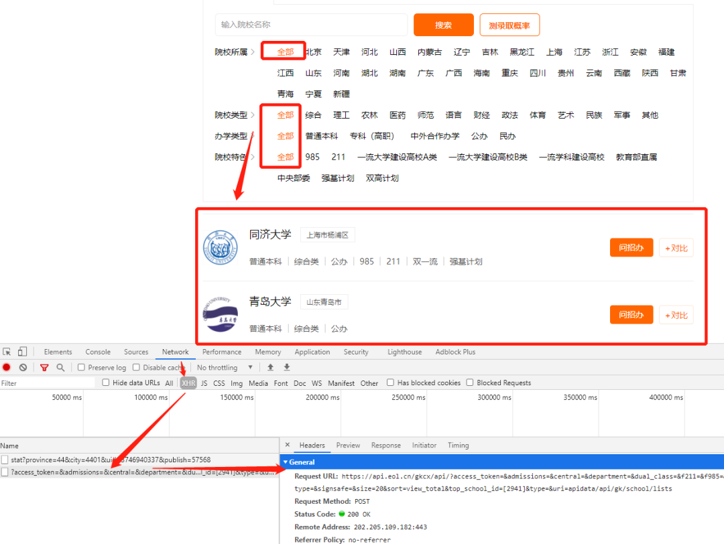The image size is (724, 544).
Task: Click the network Filter text field
Action: point(47,383)
